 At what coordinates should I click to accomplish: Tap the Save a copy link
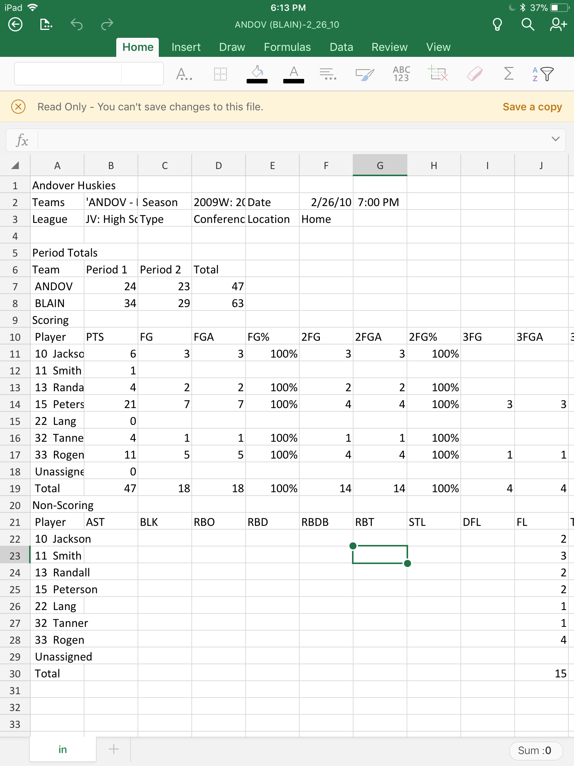point(532,107)
